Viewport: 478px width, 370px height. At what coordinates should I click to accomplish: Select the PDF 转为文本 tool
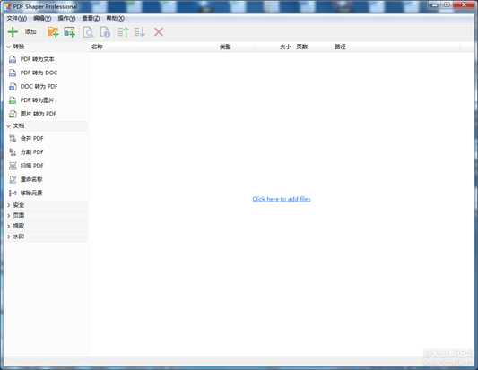[x=31, y=59]
